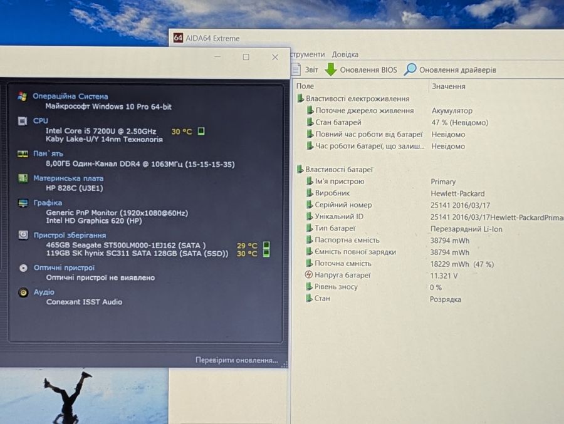Grab the front window resize grip corner
This screenshot has height=424, width=564.
[285, 365]
